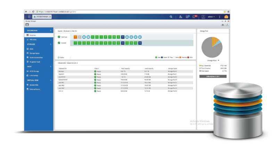Open Storage Manager help question icon
Viewport: 278px width, 145px height.
[x=227, y=25]
